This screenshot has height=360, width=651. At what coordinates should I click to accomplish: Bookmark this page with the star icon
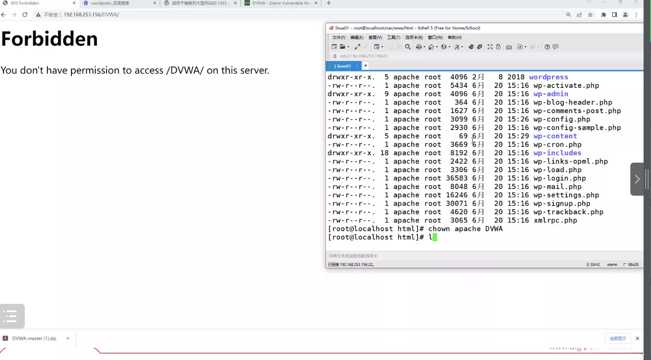click(590, 14)
